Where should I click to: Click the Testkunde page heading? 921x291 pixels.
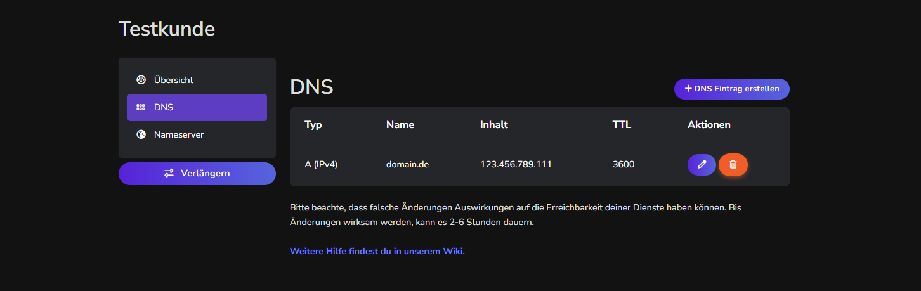coord(167,29)
